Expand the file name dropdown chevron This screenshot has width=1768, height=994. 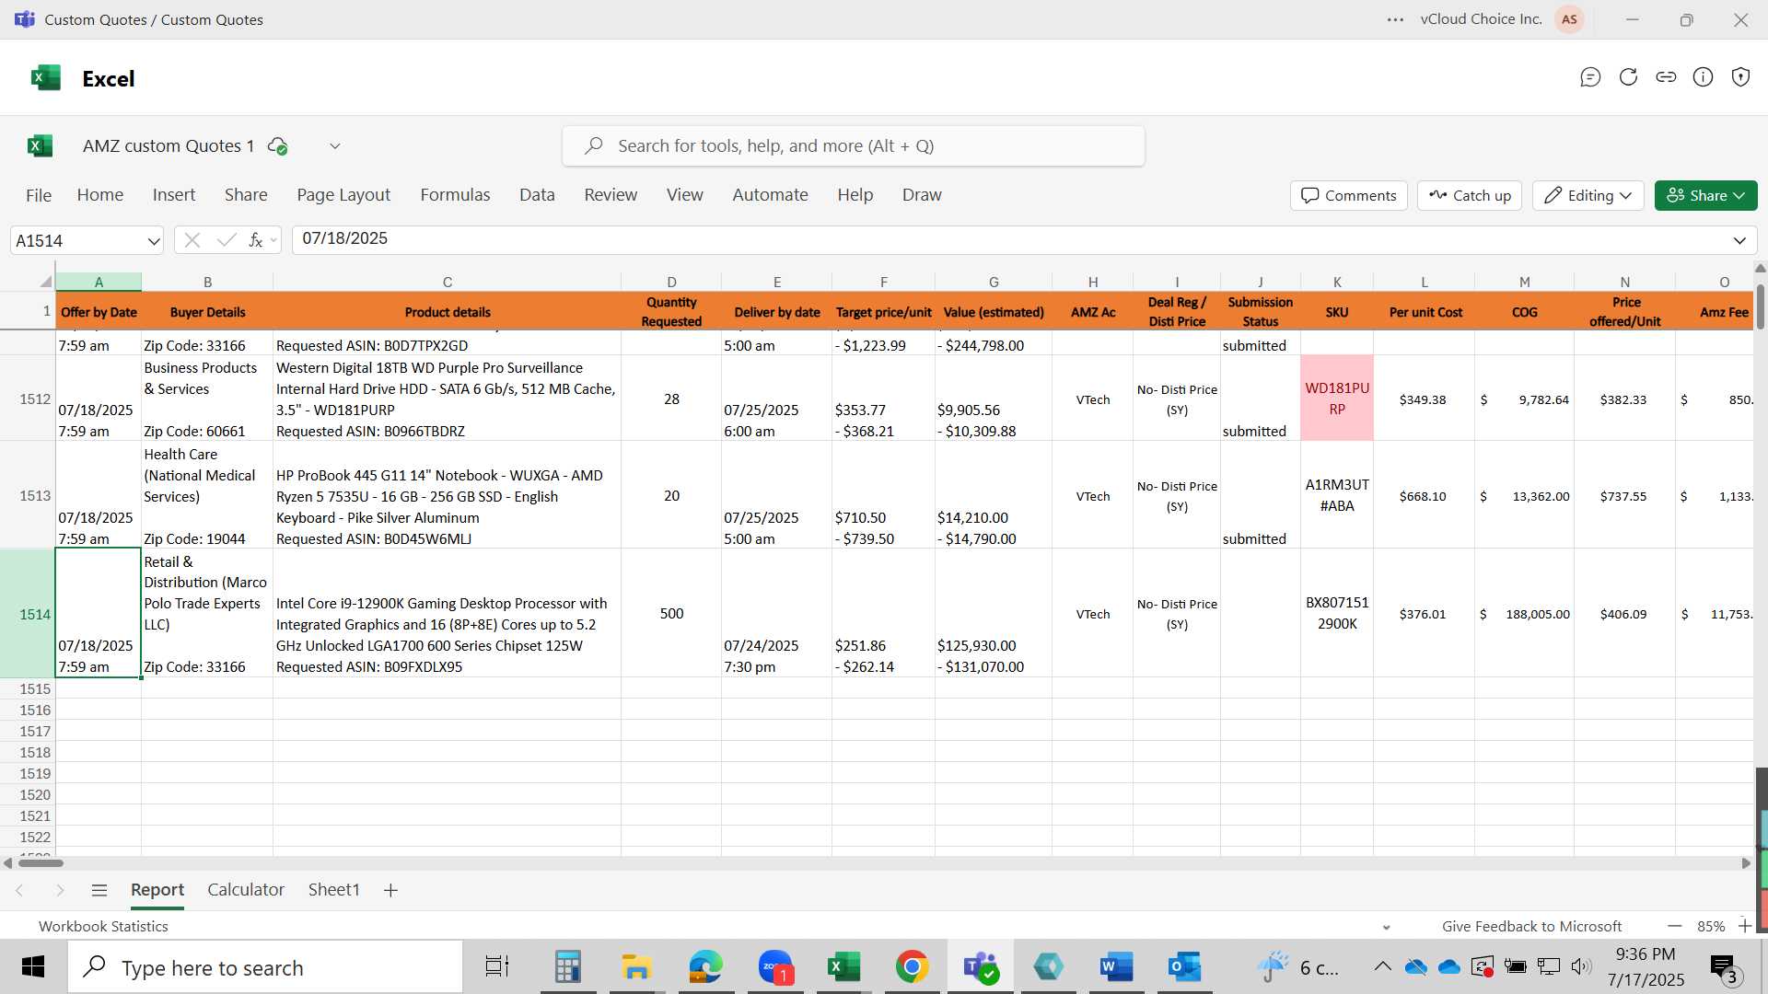pyautogui.click(x=335, y=145)
